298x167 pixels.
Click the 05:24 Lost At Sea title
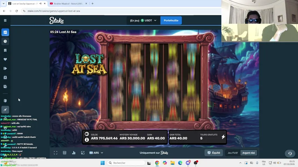pyautogui.click(x=63, y=32)
